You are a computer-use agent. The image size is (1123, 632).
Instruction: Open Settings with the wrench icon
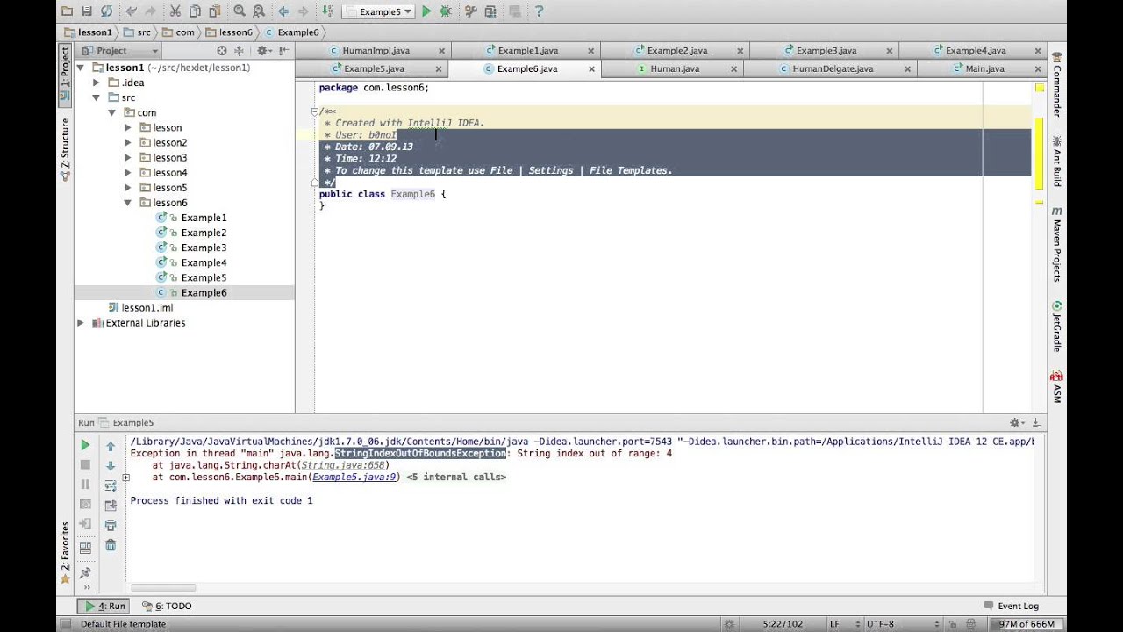[x=470, y=11]
